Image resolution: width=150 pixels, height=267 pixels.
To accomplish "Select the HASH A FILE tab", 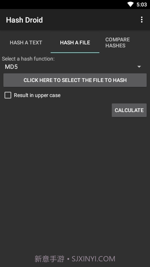I will (x=75, y=42).
